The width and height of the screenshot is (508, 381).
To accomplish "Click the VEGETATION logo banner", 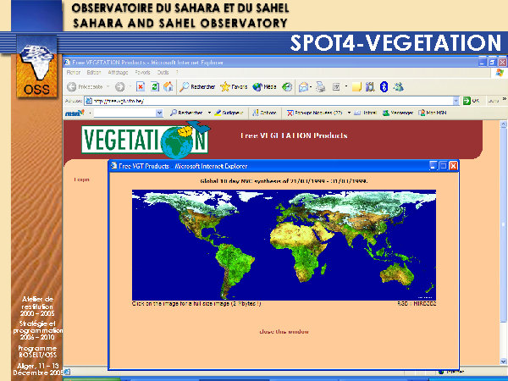I will click(x=145, y=140).
